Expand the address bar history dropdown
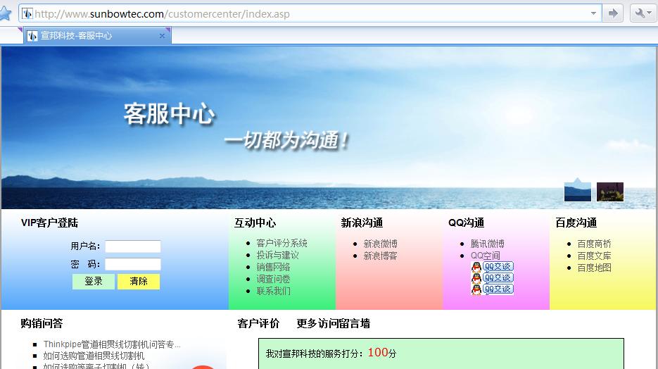The width and height of the screenshot is (658, 369). click(593, 13)
